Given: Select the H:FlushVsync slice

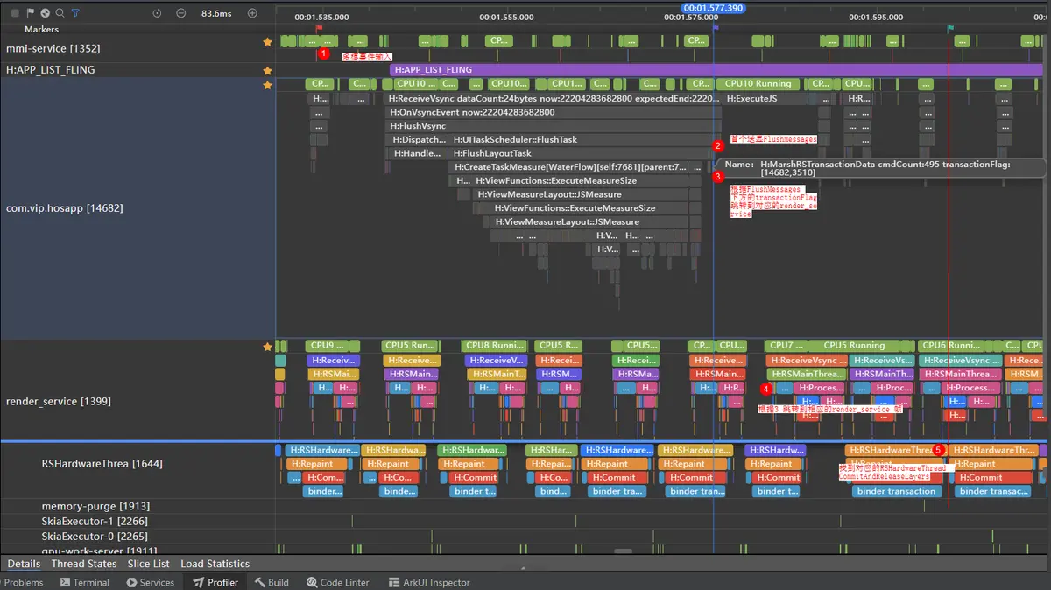Looking at the screenshot, I should coord(553,126).
